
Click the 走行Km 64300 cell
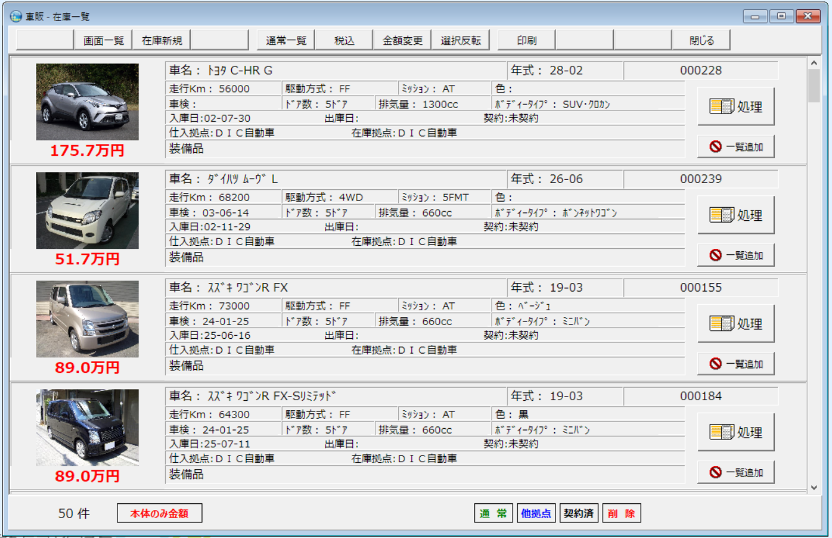[224, 415]
